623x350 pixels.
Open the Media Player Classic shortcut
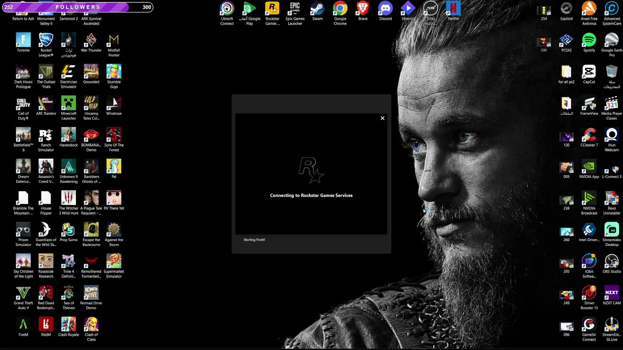point(612,108)
